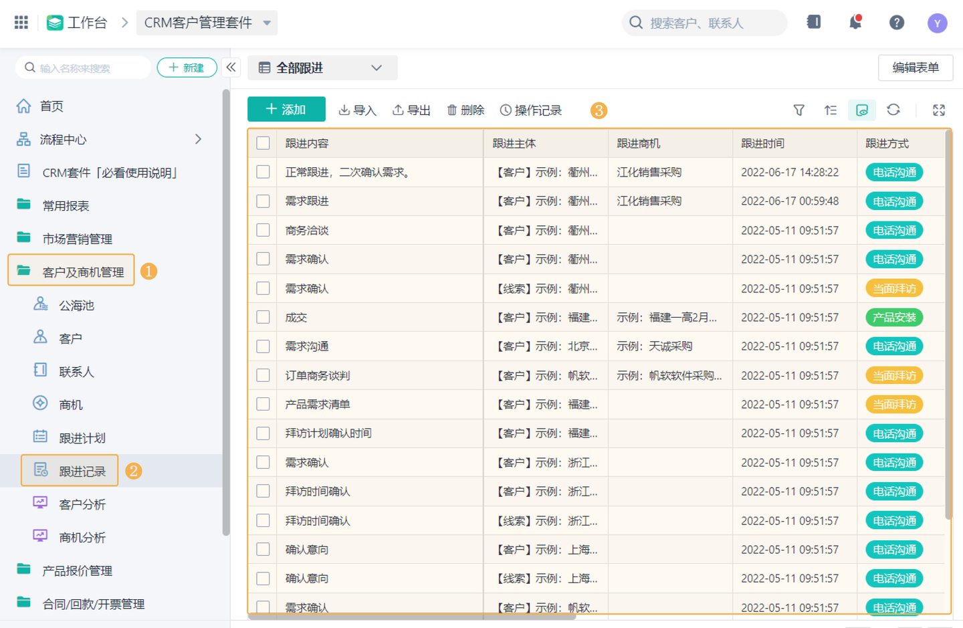This screenshot has height=628, width=963.
Task: Collapse the sidebar with double-arrow icon
Action: 231,68
